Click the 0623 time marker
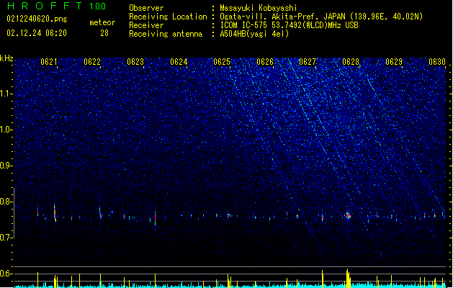The image size is (453, 288). click(135, 62)
